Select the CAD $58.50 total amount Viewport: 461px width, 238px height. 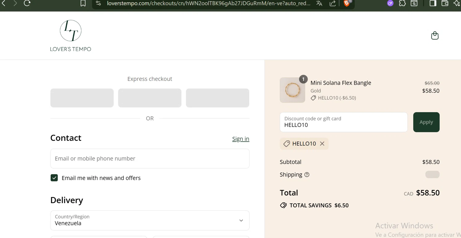tap(422, 193)
